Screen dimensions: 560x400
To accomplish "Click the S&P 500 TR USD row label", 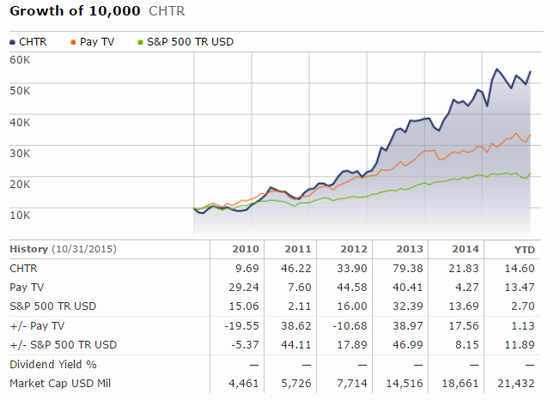I will click(53, 306).
